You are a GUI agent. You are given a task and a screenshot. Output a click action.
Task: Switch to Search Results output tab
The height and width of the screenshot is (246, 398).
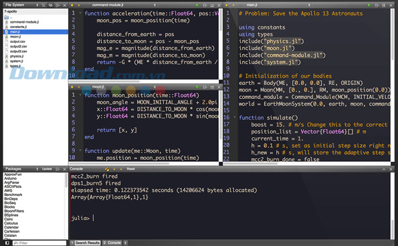point(86,243)
